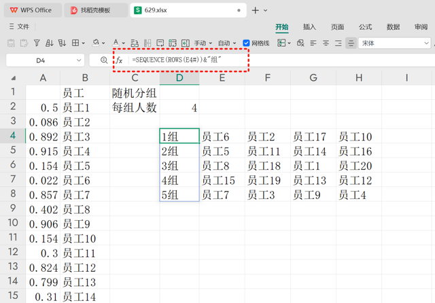Viewport: 435px width, 303px height.
Task: Select cell containing 1组
Action: [x=179, y=136]
